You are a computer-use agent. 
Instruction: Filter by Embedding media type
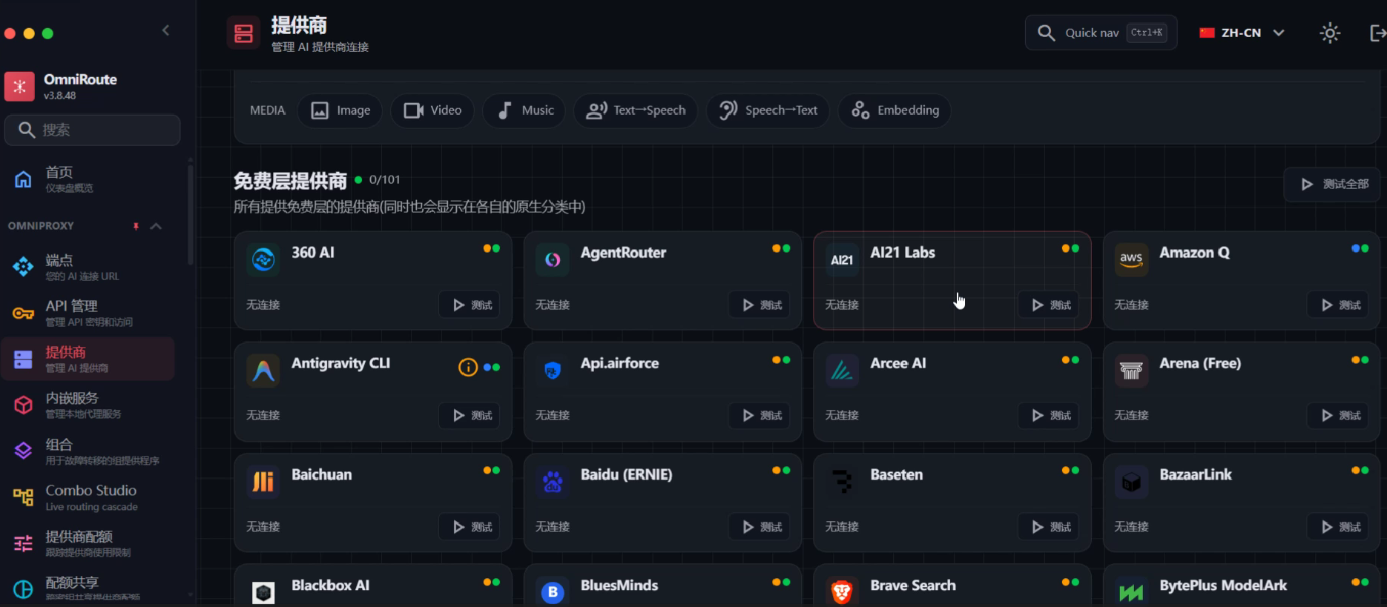click(895, 110)
